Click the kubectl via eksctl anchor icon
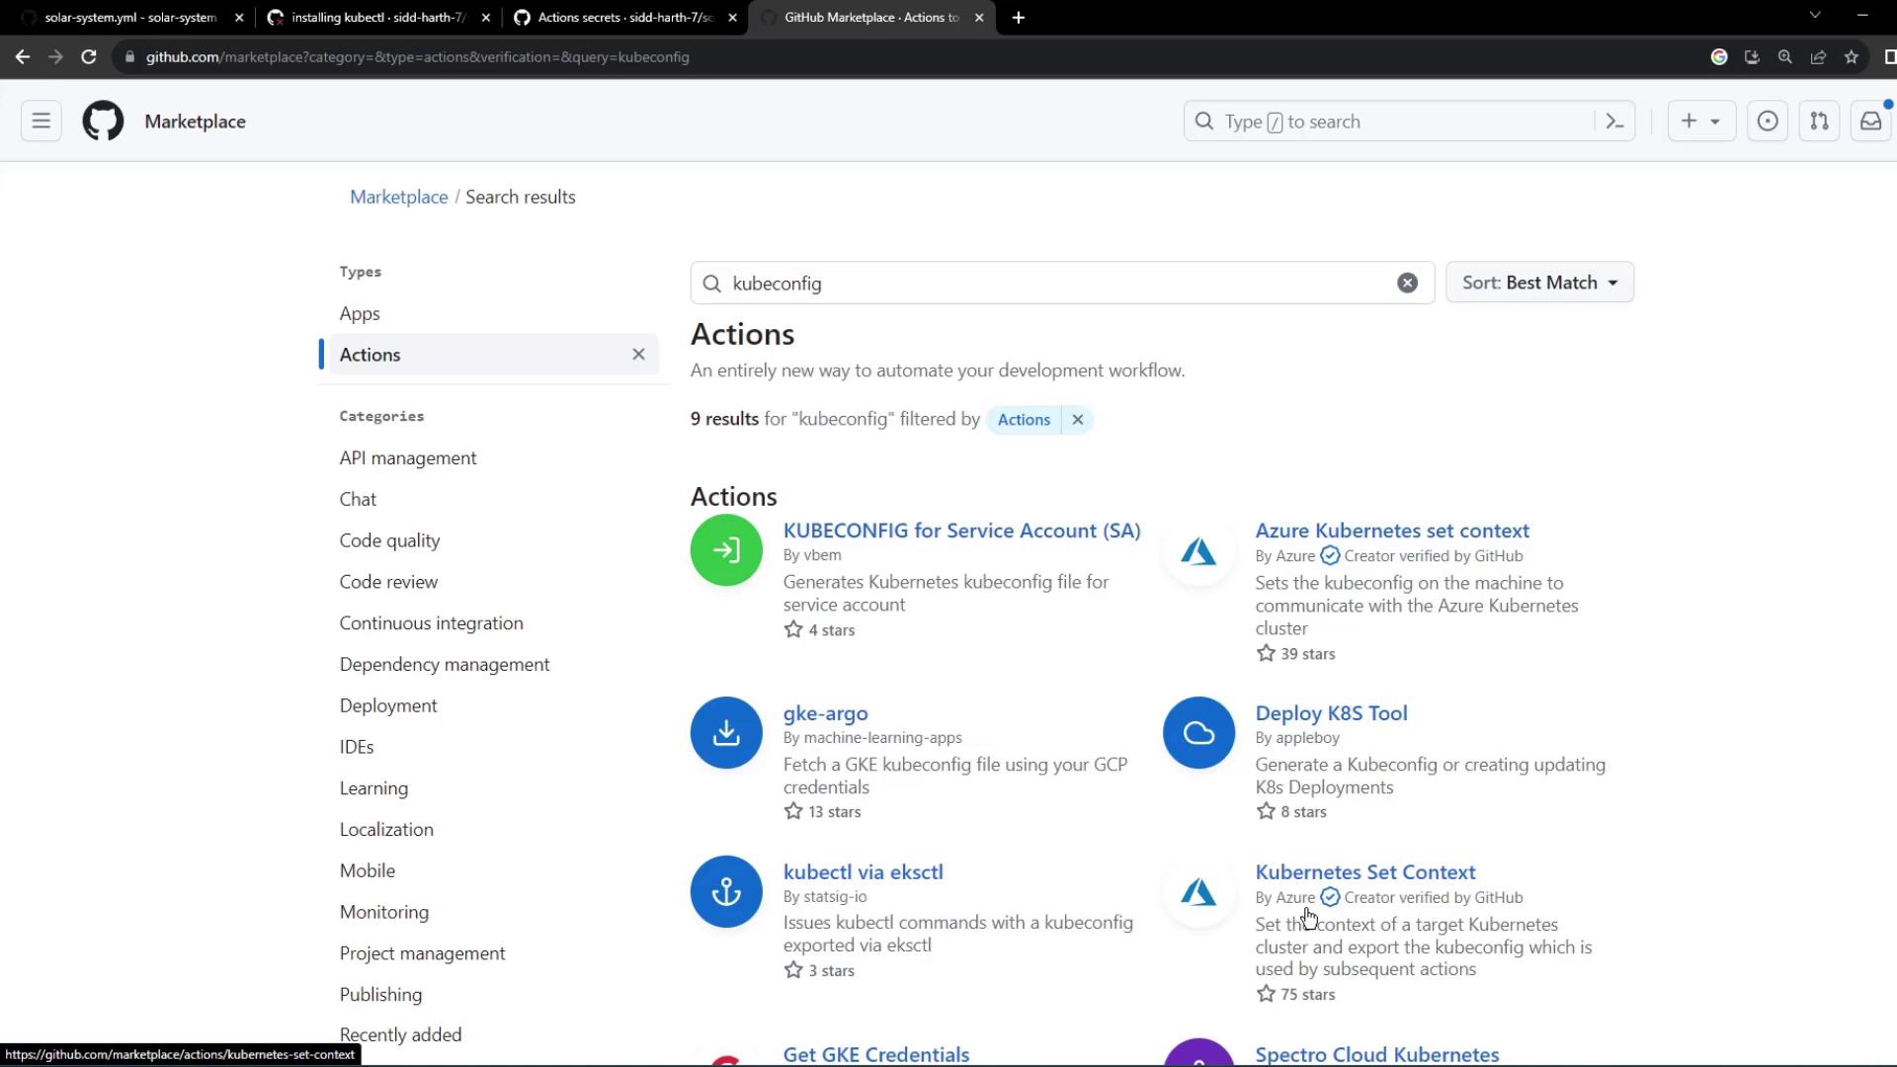The width and height of the screenshot is (1897, 1067). coord(726,892)
